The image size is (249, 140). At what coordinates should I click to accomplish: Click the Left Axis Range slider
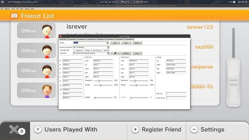[x=103, y=85]
